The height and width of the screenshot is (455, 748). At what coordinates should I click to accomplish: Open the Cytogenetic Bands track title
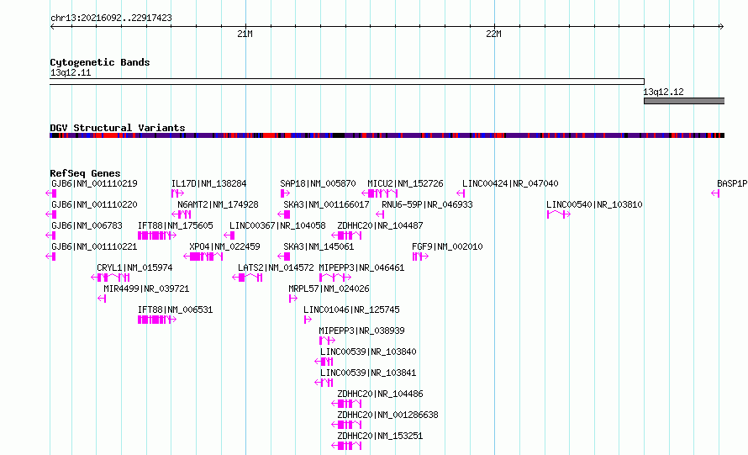tap(100, 62)
